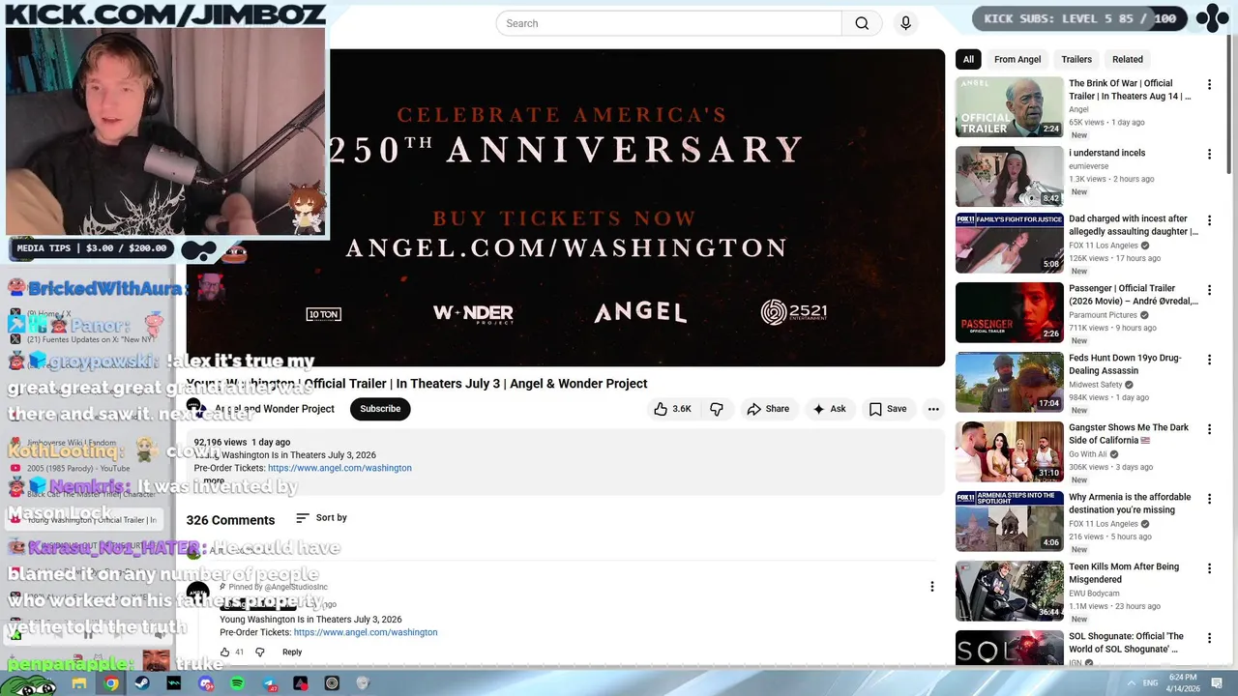This screenshot has height=696, width=1238.
Task: Open options for Gangster Shows Me video
Action: tap(1209, 429)
